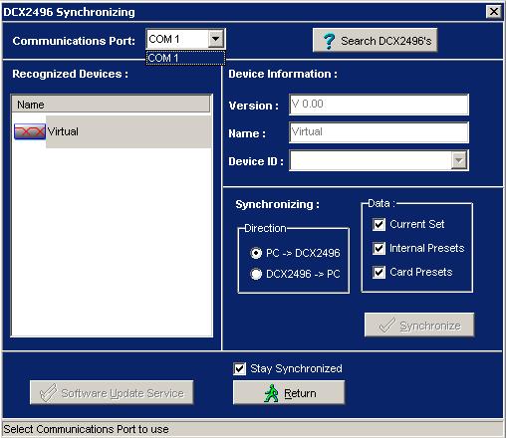Click the Version field showing V 0.00
506x438 pixels.
[379, 105]
